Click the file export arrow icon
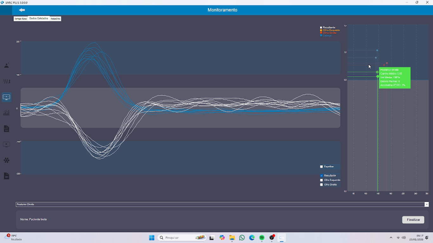This screenshot has width=433, height=243. coord(6,176)
